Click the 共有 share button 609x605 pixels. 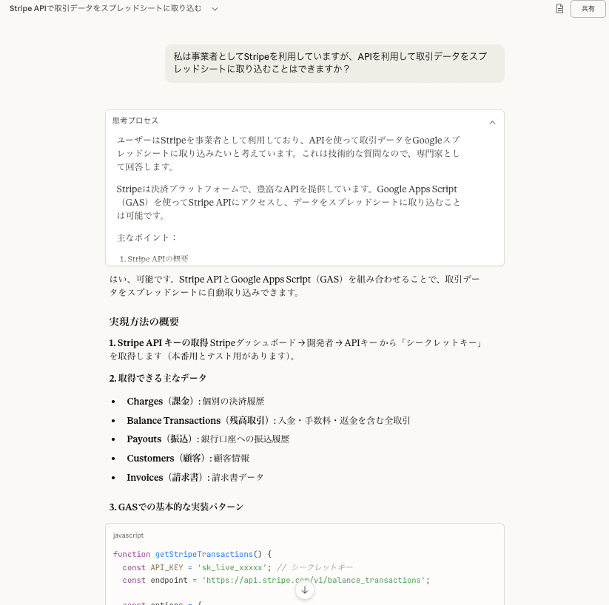tap(588, 9)
